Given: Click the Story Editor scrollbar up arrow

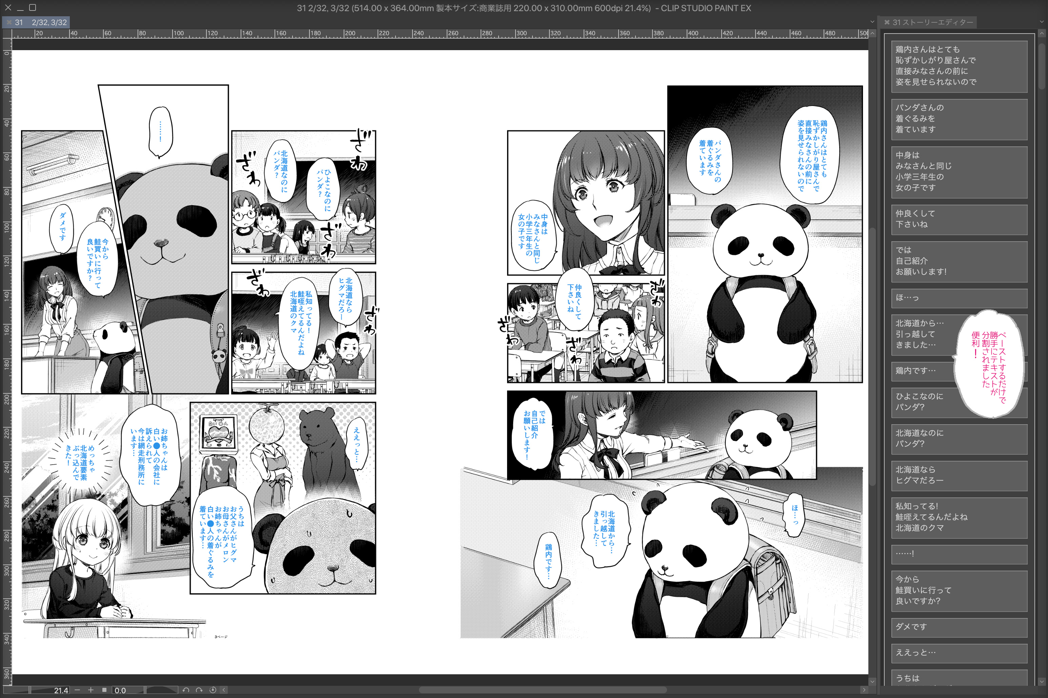Looking at the screenshot, I should [1042, 34].
